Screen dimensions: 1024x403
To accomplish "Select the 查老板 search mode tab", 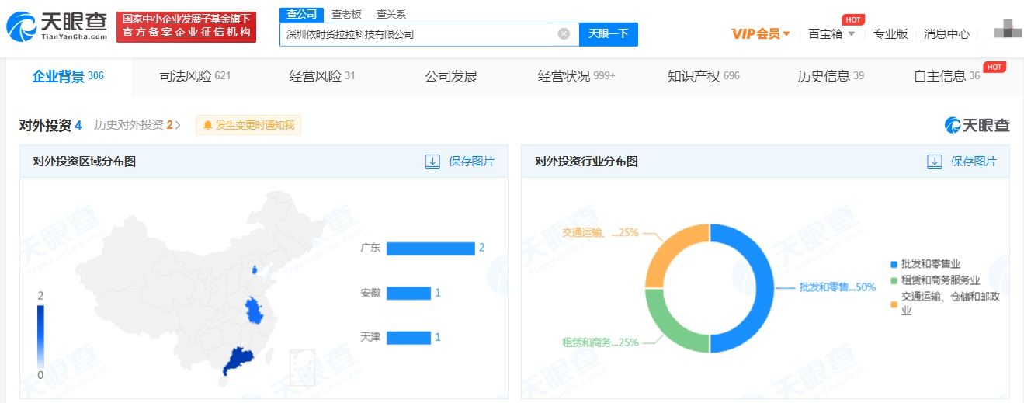I will [346, 14].
